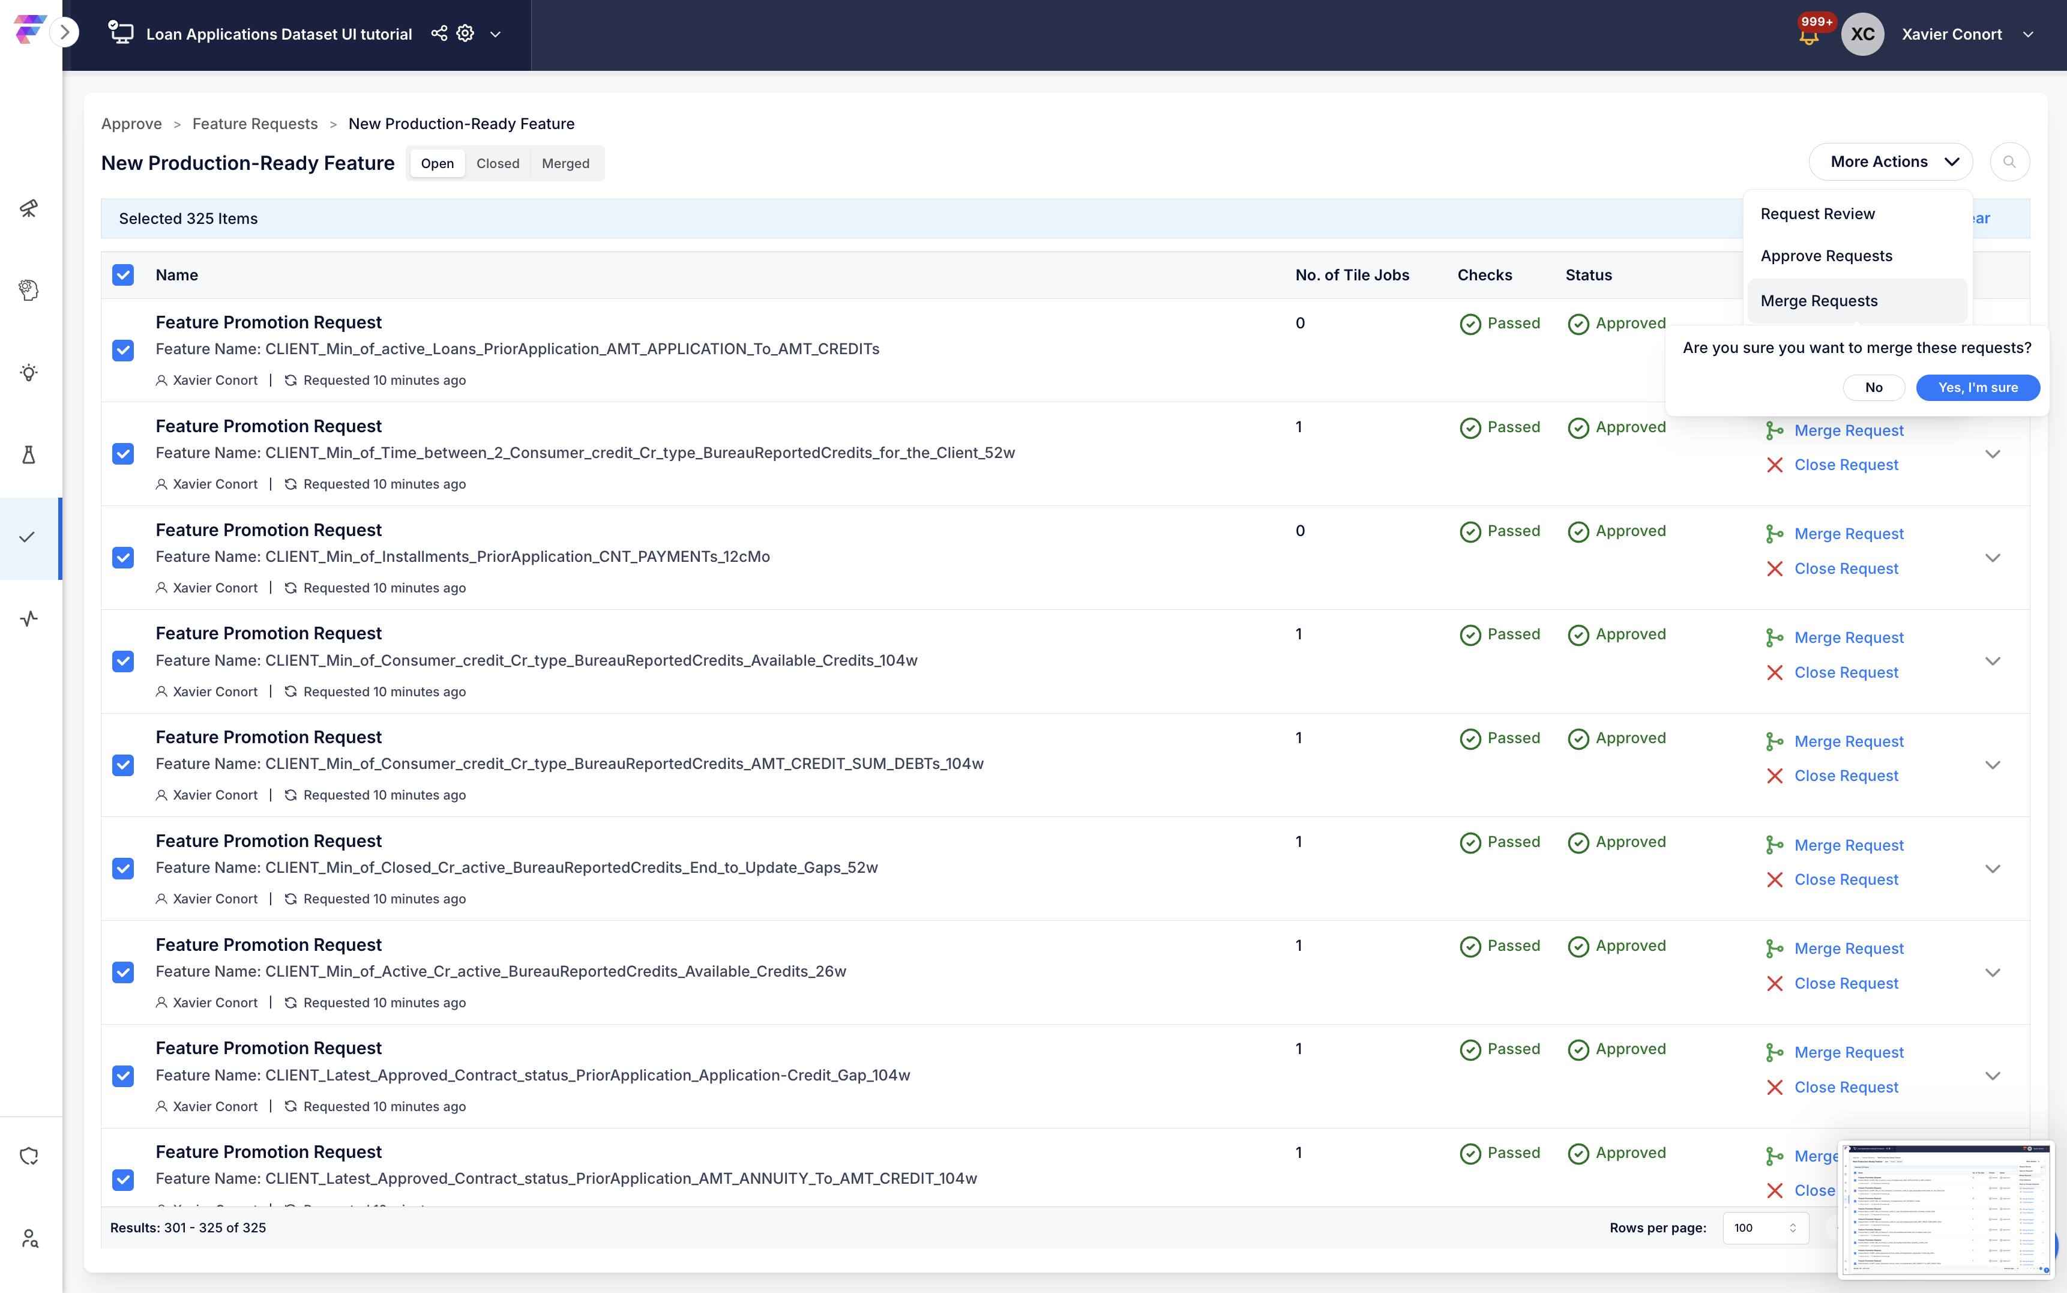Expand the sidebar with the arrow button
This screenshot has height=1293, width=2067.
tap(64, 32)
